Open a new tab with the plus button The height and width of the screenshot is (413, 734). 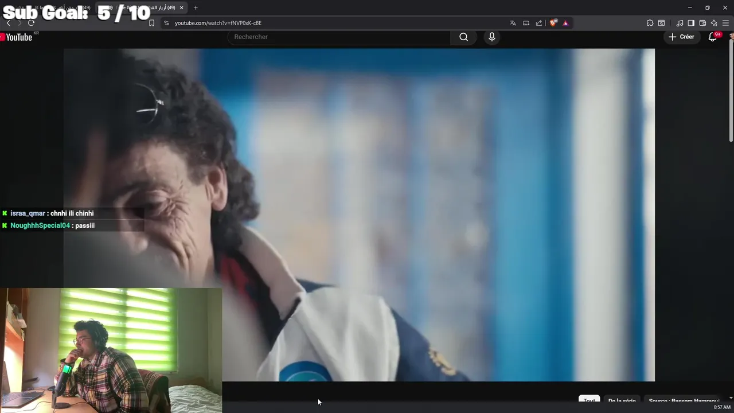pos(196,7)
